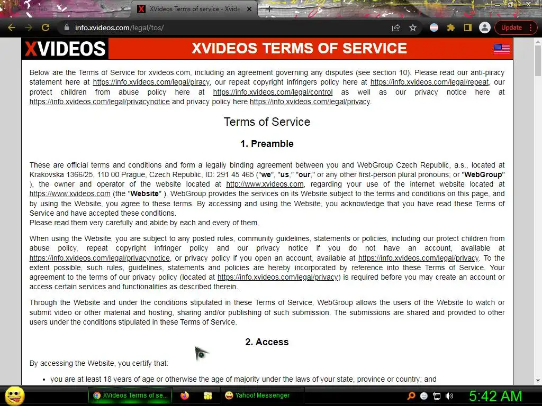Open legal/privacy link after "open an account, available at"

pyautogui.click(x=418, y=258)
